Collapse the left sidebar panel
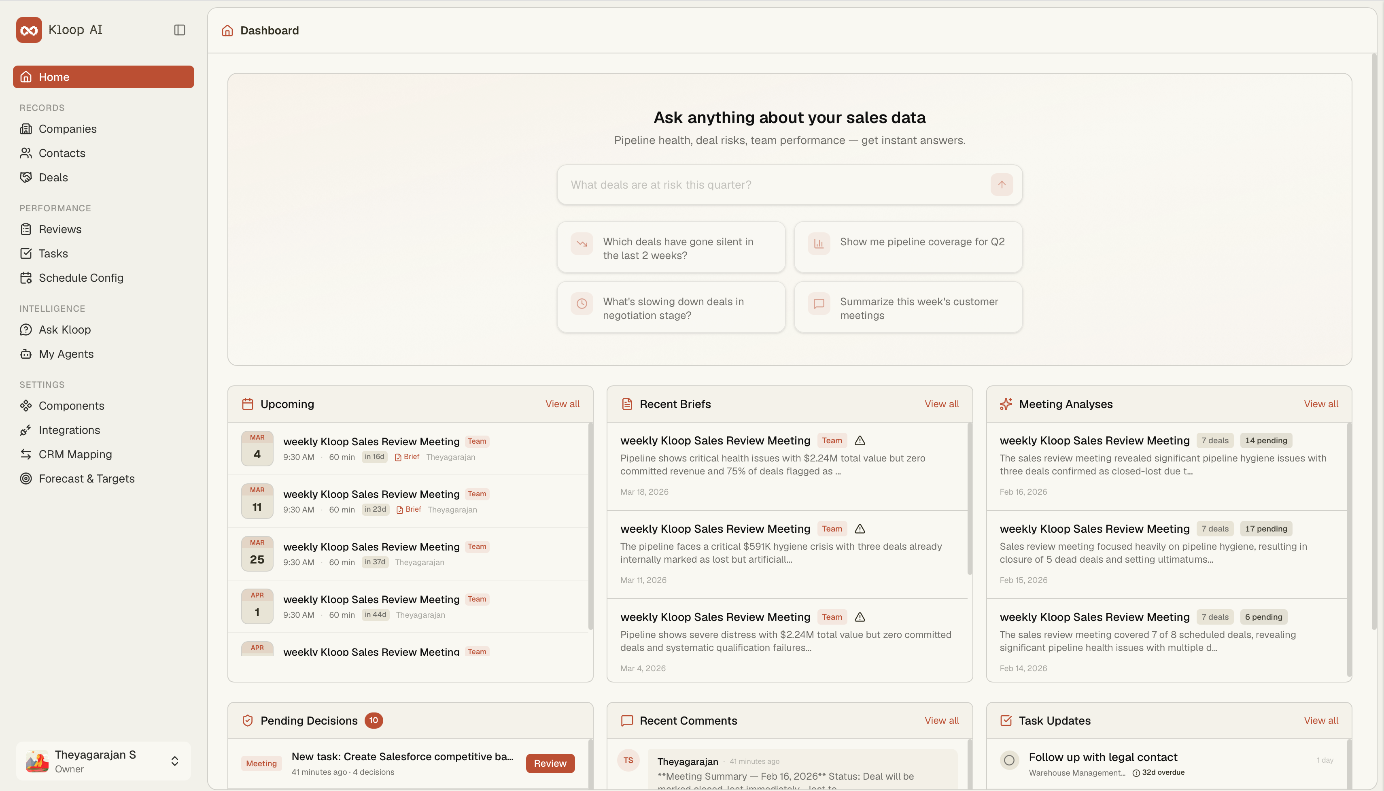The width and height of the screenshot is (1384, 791). click(179, 29)
